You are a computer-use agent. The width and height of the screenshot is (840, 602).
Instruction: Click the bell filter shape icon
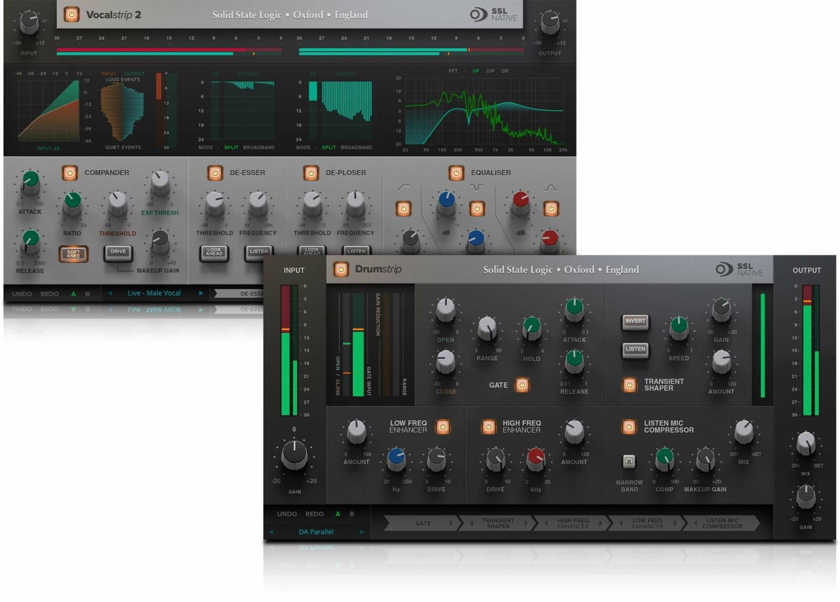pyautogui.click(x=551, y=188)
